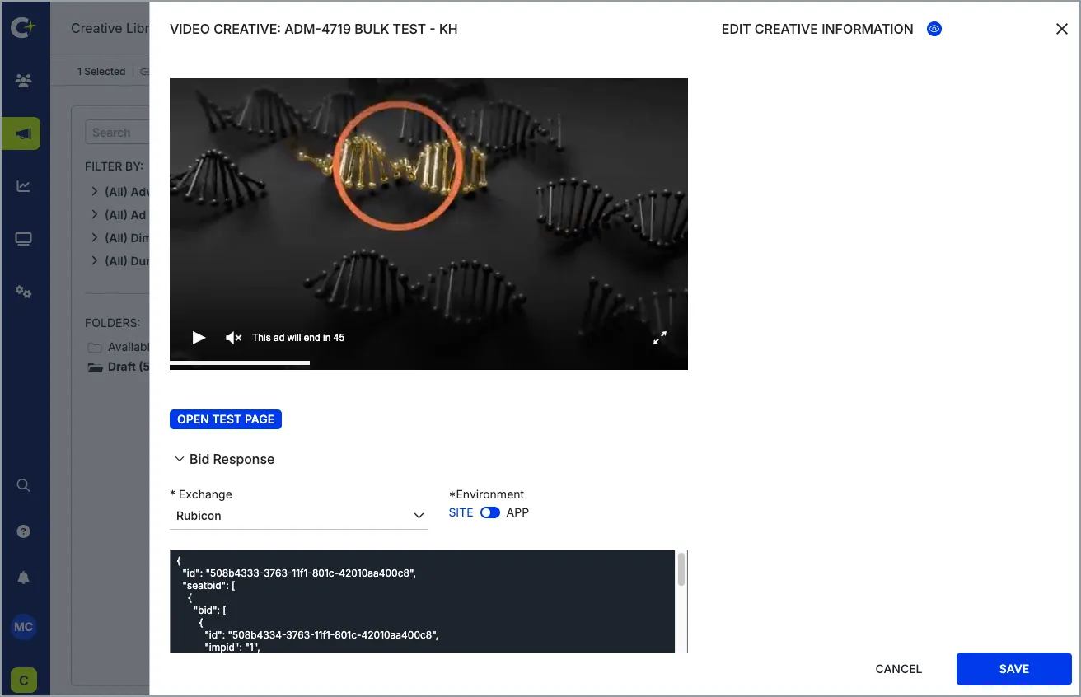1081x697 pixels.
Task: Click the Edit Creative Information heading
Action: [817, 29]
